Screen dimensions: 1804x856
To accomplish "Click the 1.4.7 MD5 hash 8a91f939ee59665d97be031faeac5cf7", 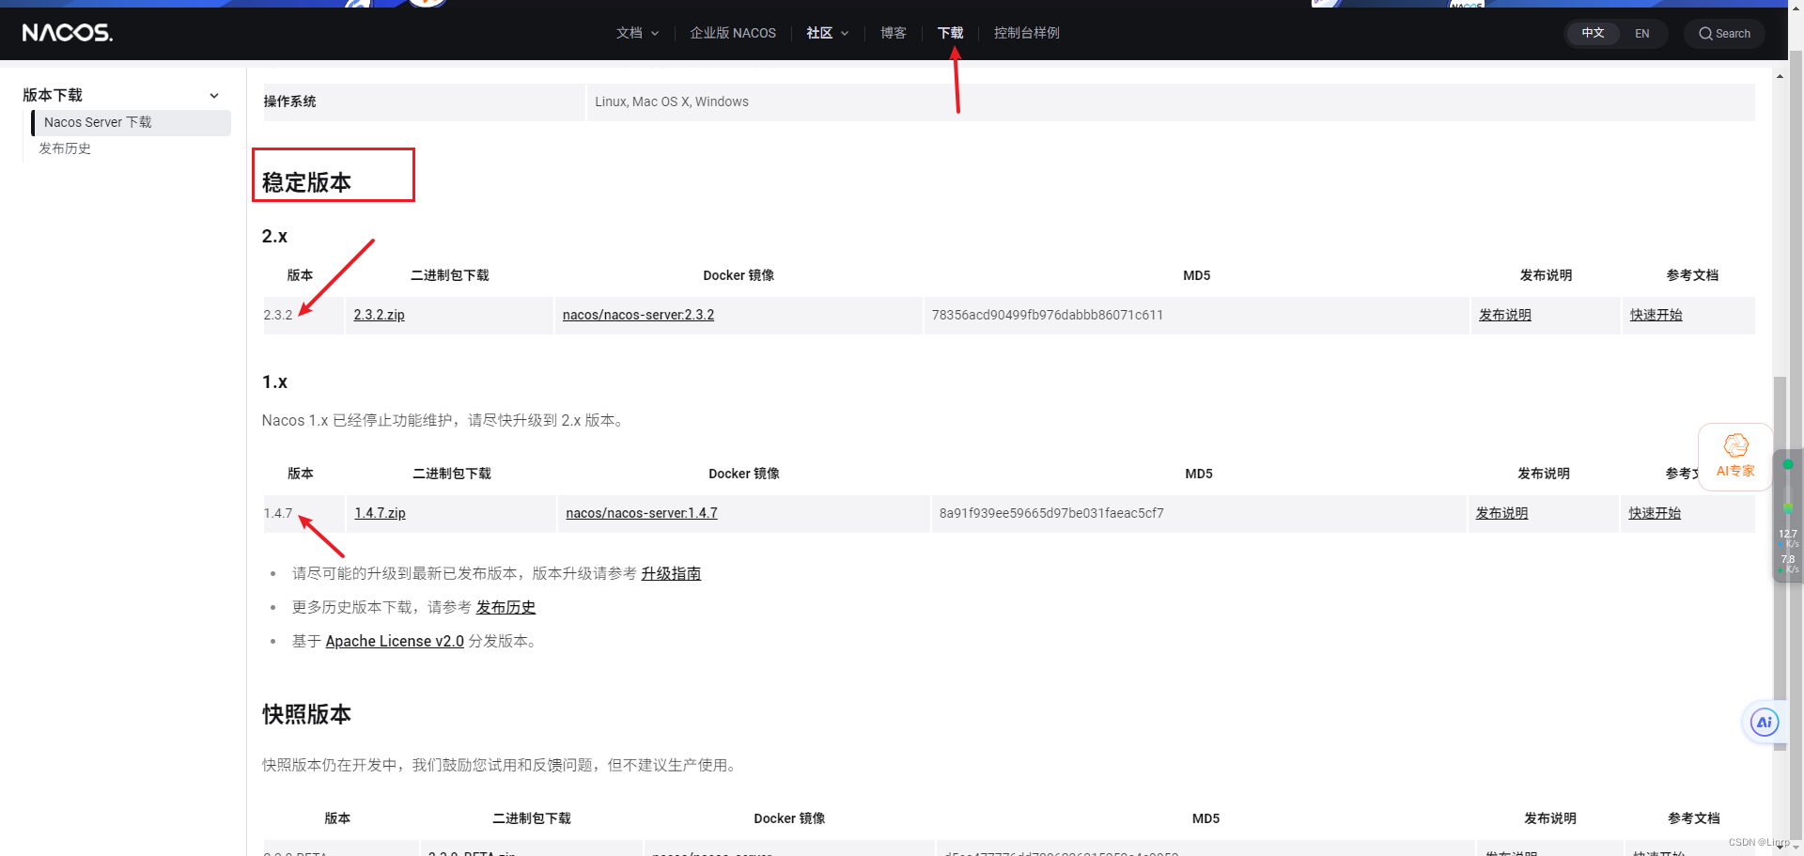I will (1051, 513).
